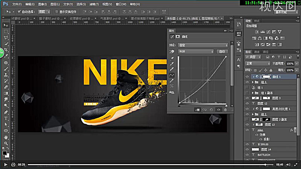Select the Ellipse shape tool
The width and height of the screenshot is (301, 169).
[x=6, y=131]
